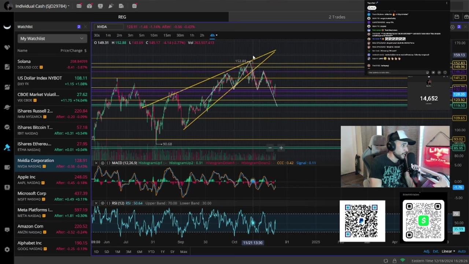The height and width of the screenshot is (264, 469).
Task: Select the 30s chart interval
Action: (97, 35)
